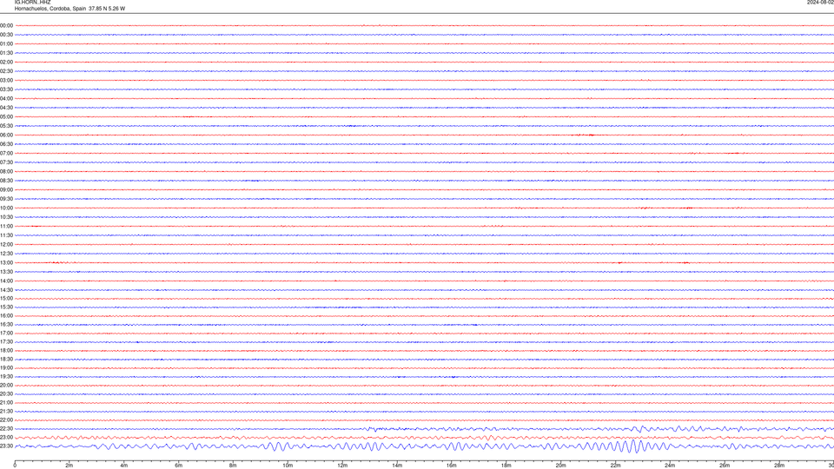The width and height of the screenshot is (834, 469).
Task: Click the "20:30" time row label
Action: (x=6, y=394)
